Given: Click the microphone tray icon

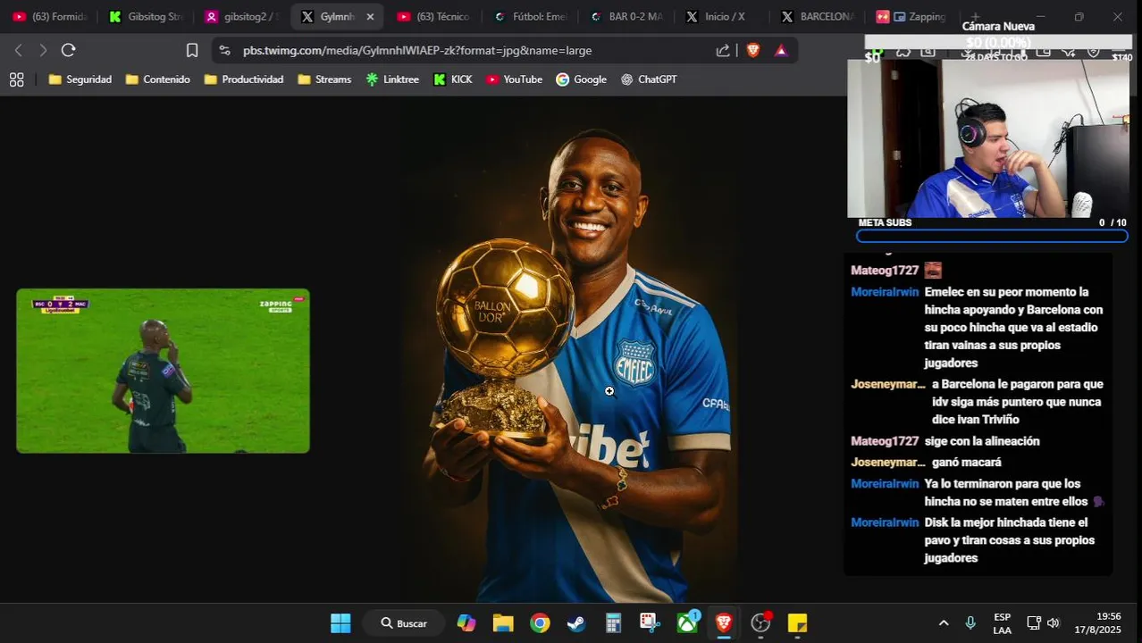Looking at the screenshot, I should 970,623.
